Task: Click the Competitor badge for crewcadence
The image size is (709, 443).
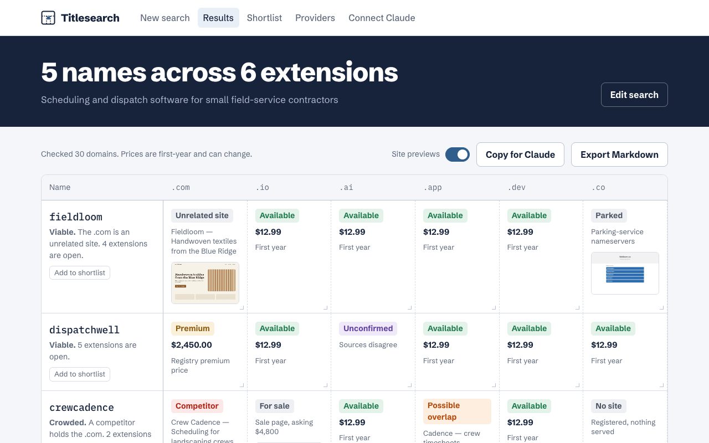Action: (197, 406)
